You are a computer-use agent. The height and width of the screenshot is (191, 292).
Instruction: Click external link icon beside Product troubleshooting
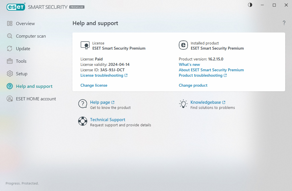pyautogui.click(x=225, y=75)
